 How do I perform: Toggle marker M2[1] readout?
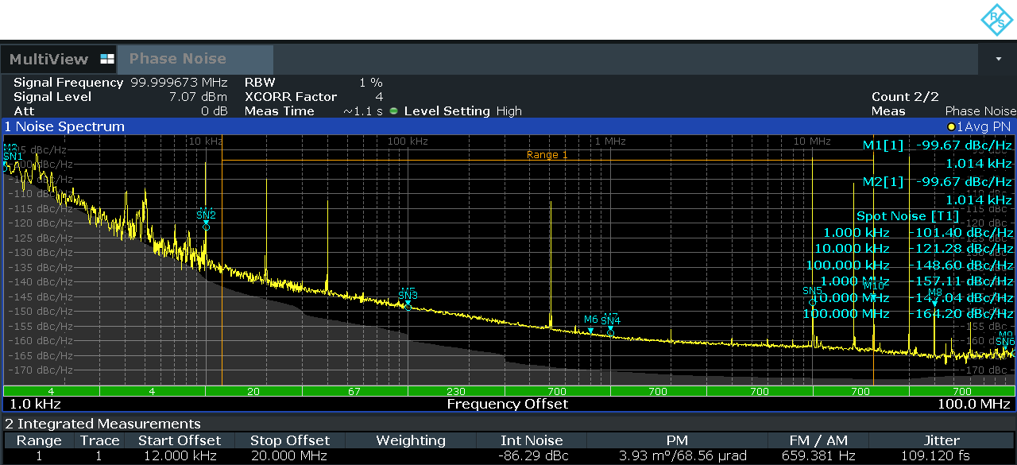click(884, 181)
